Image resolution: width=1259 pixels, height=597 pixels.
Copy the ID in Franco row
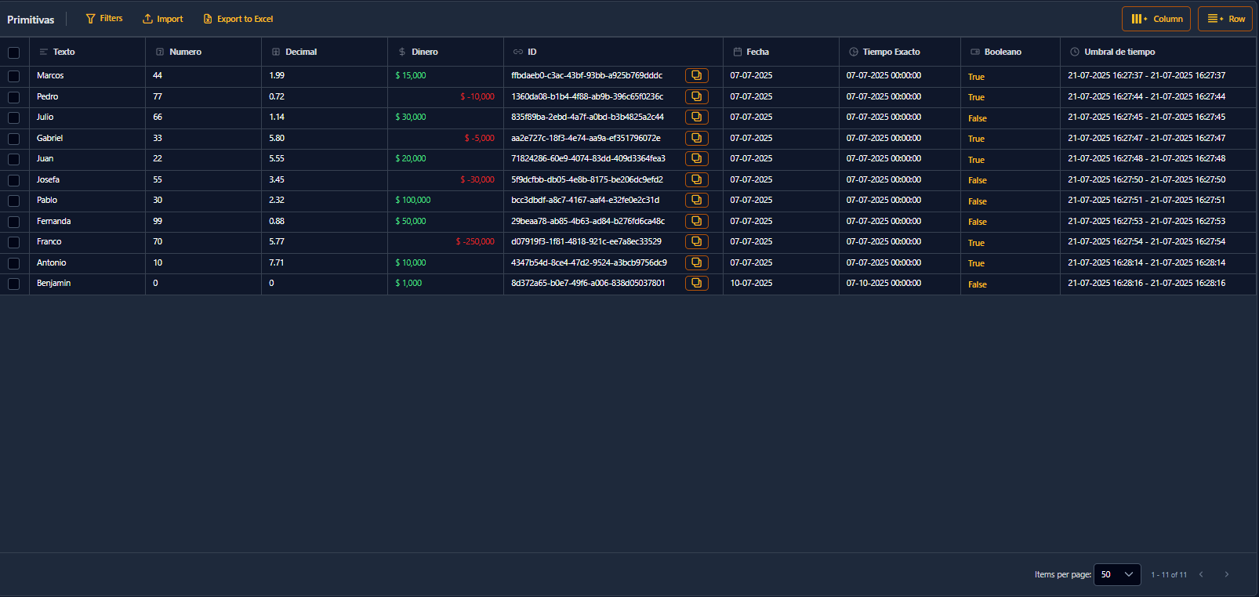coord(696,242)
